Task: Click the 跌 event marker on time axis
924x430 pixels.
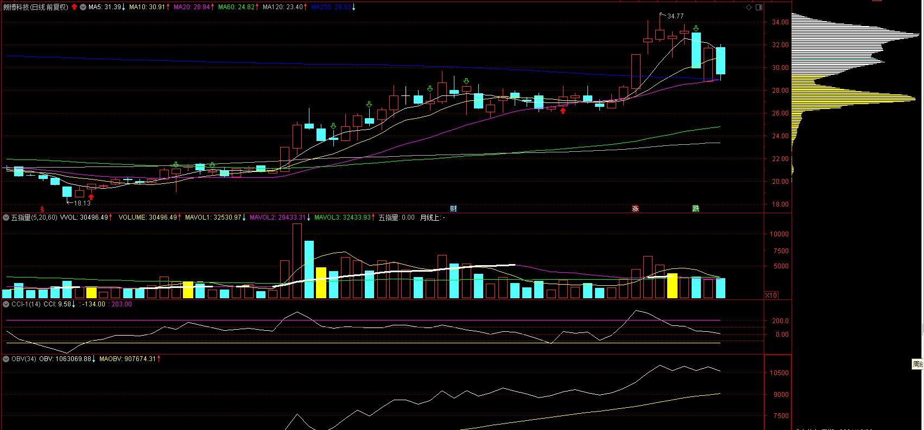Action: (x=696, y=209)
